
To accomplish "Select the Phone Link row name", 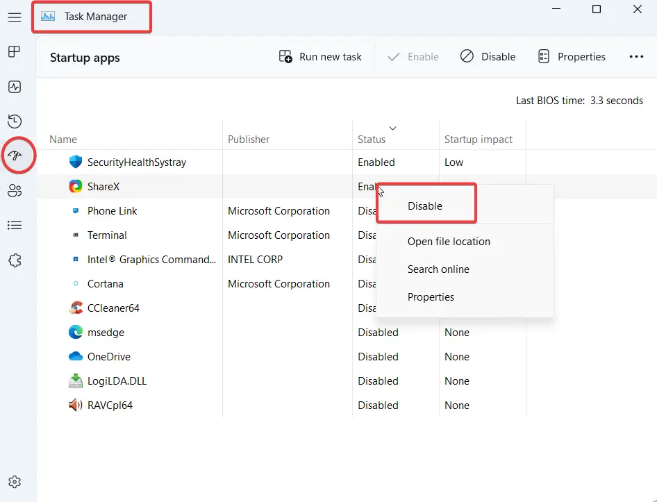I will coord(112,211).
